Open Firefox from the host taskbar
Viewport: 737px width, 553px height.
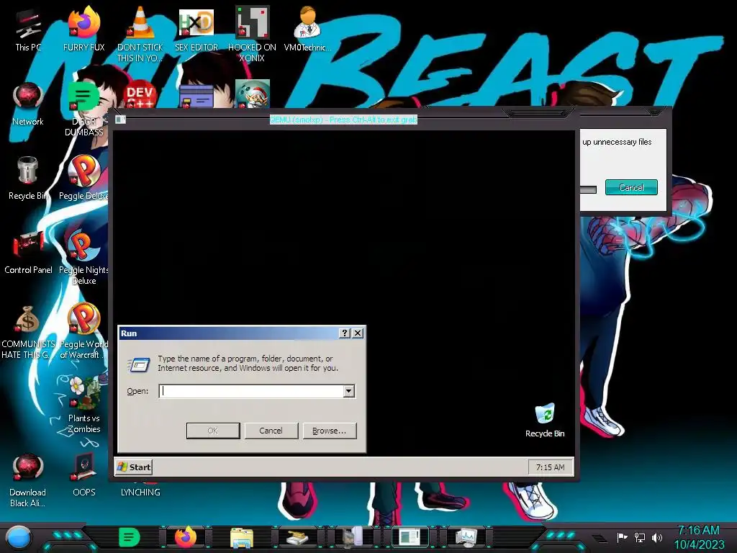click(186, 537)
